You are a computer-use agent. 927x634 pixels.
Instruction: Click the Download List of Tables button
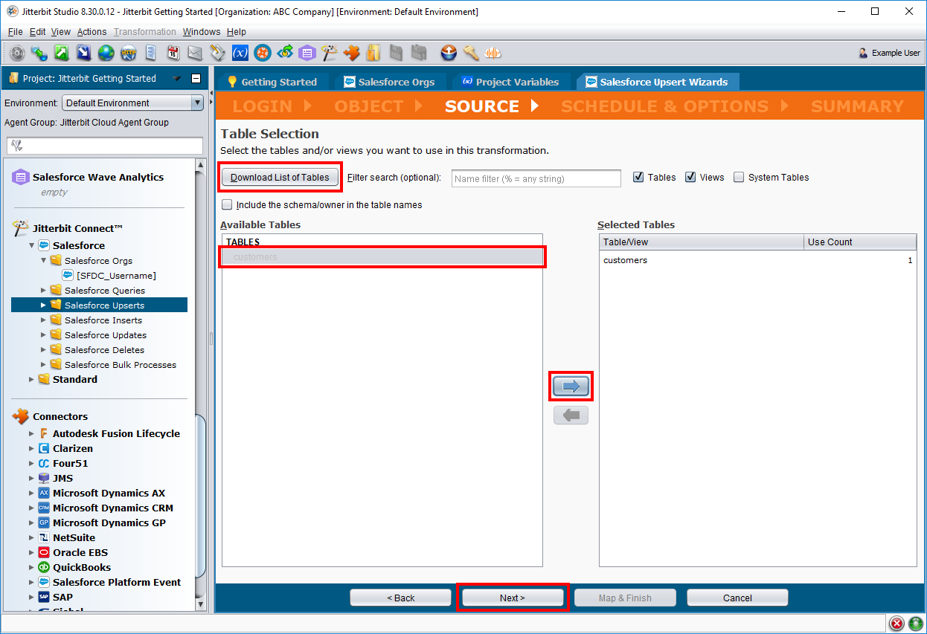(280, 178)
